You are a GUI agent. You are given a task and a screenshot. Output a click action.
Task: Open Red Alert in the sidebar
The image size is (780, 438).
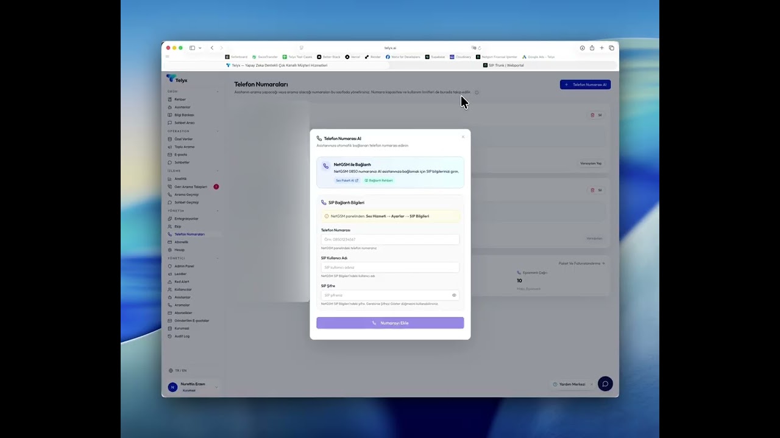click(x=182, y=282)
